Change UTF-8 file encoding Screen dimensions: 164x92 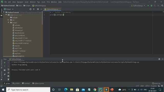[147, 86]
